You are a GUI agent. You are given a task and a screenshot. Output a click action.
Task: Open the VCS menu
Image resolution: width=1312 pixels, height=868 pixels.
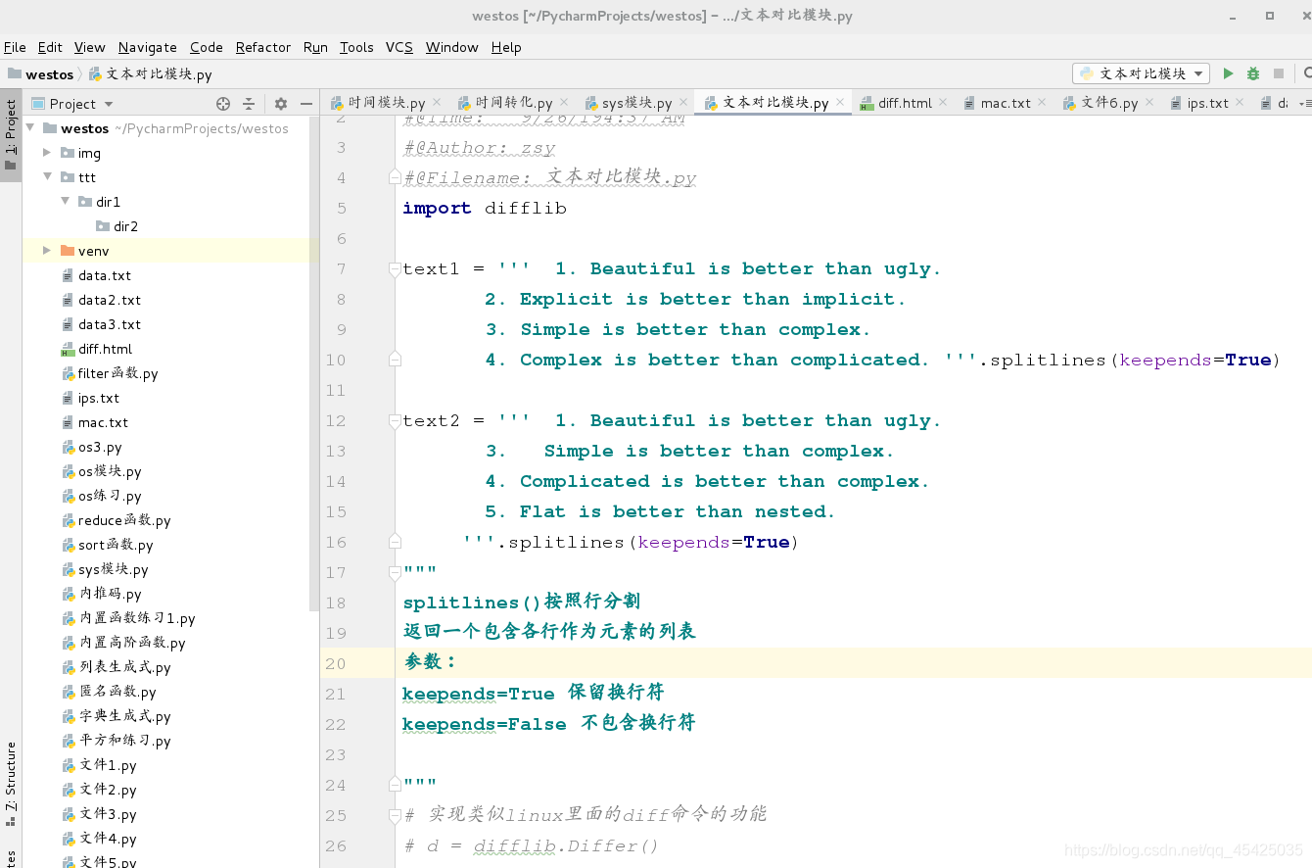tap(399, 47)
